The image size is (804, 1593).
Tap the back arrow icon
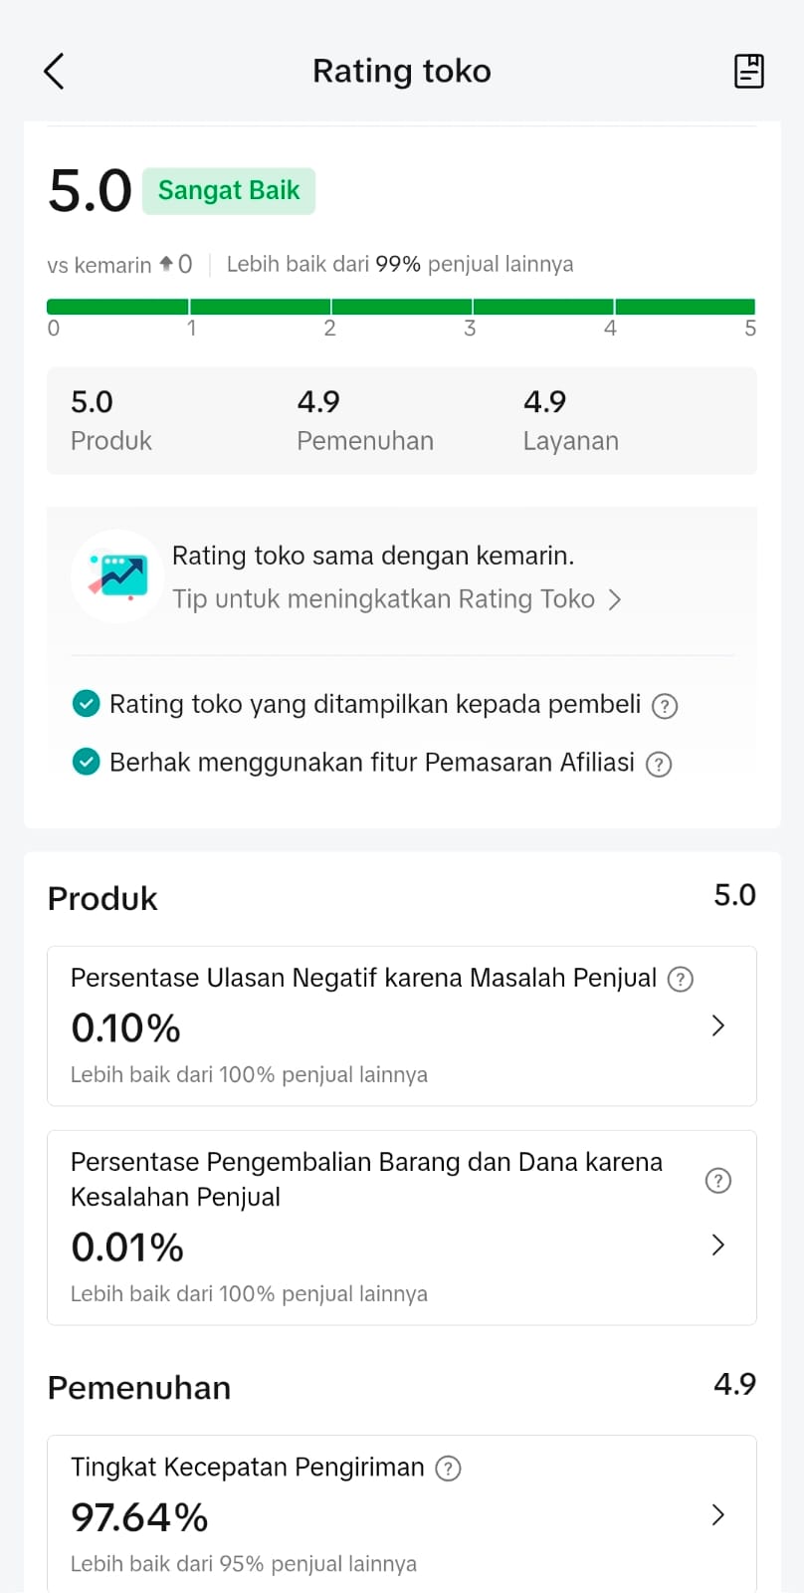point(55,72)
